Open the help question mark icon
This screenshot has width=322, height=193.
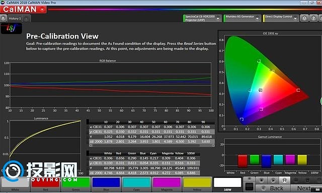pyautogui.click(x=313, y=18)
